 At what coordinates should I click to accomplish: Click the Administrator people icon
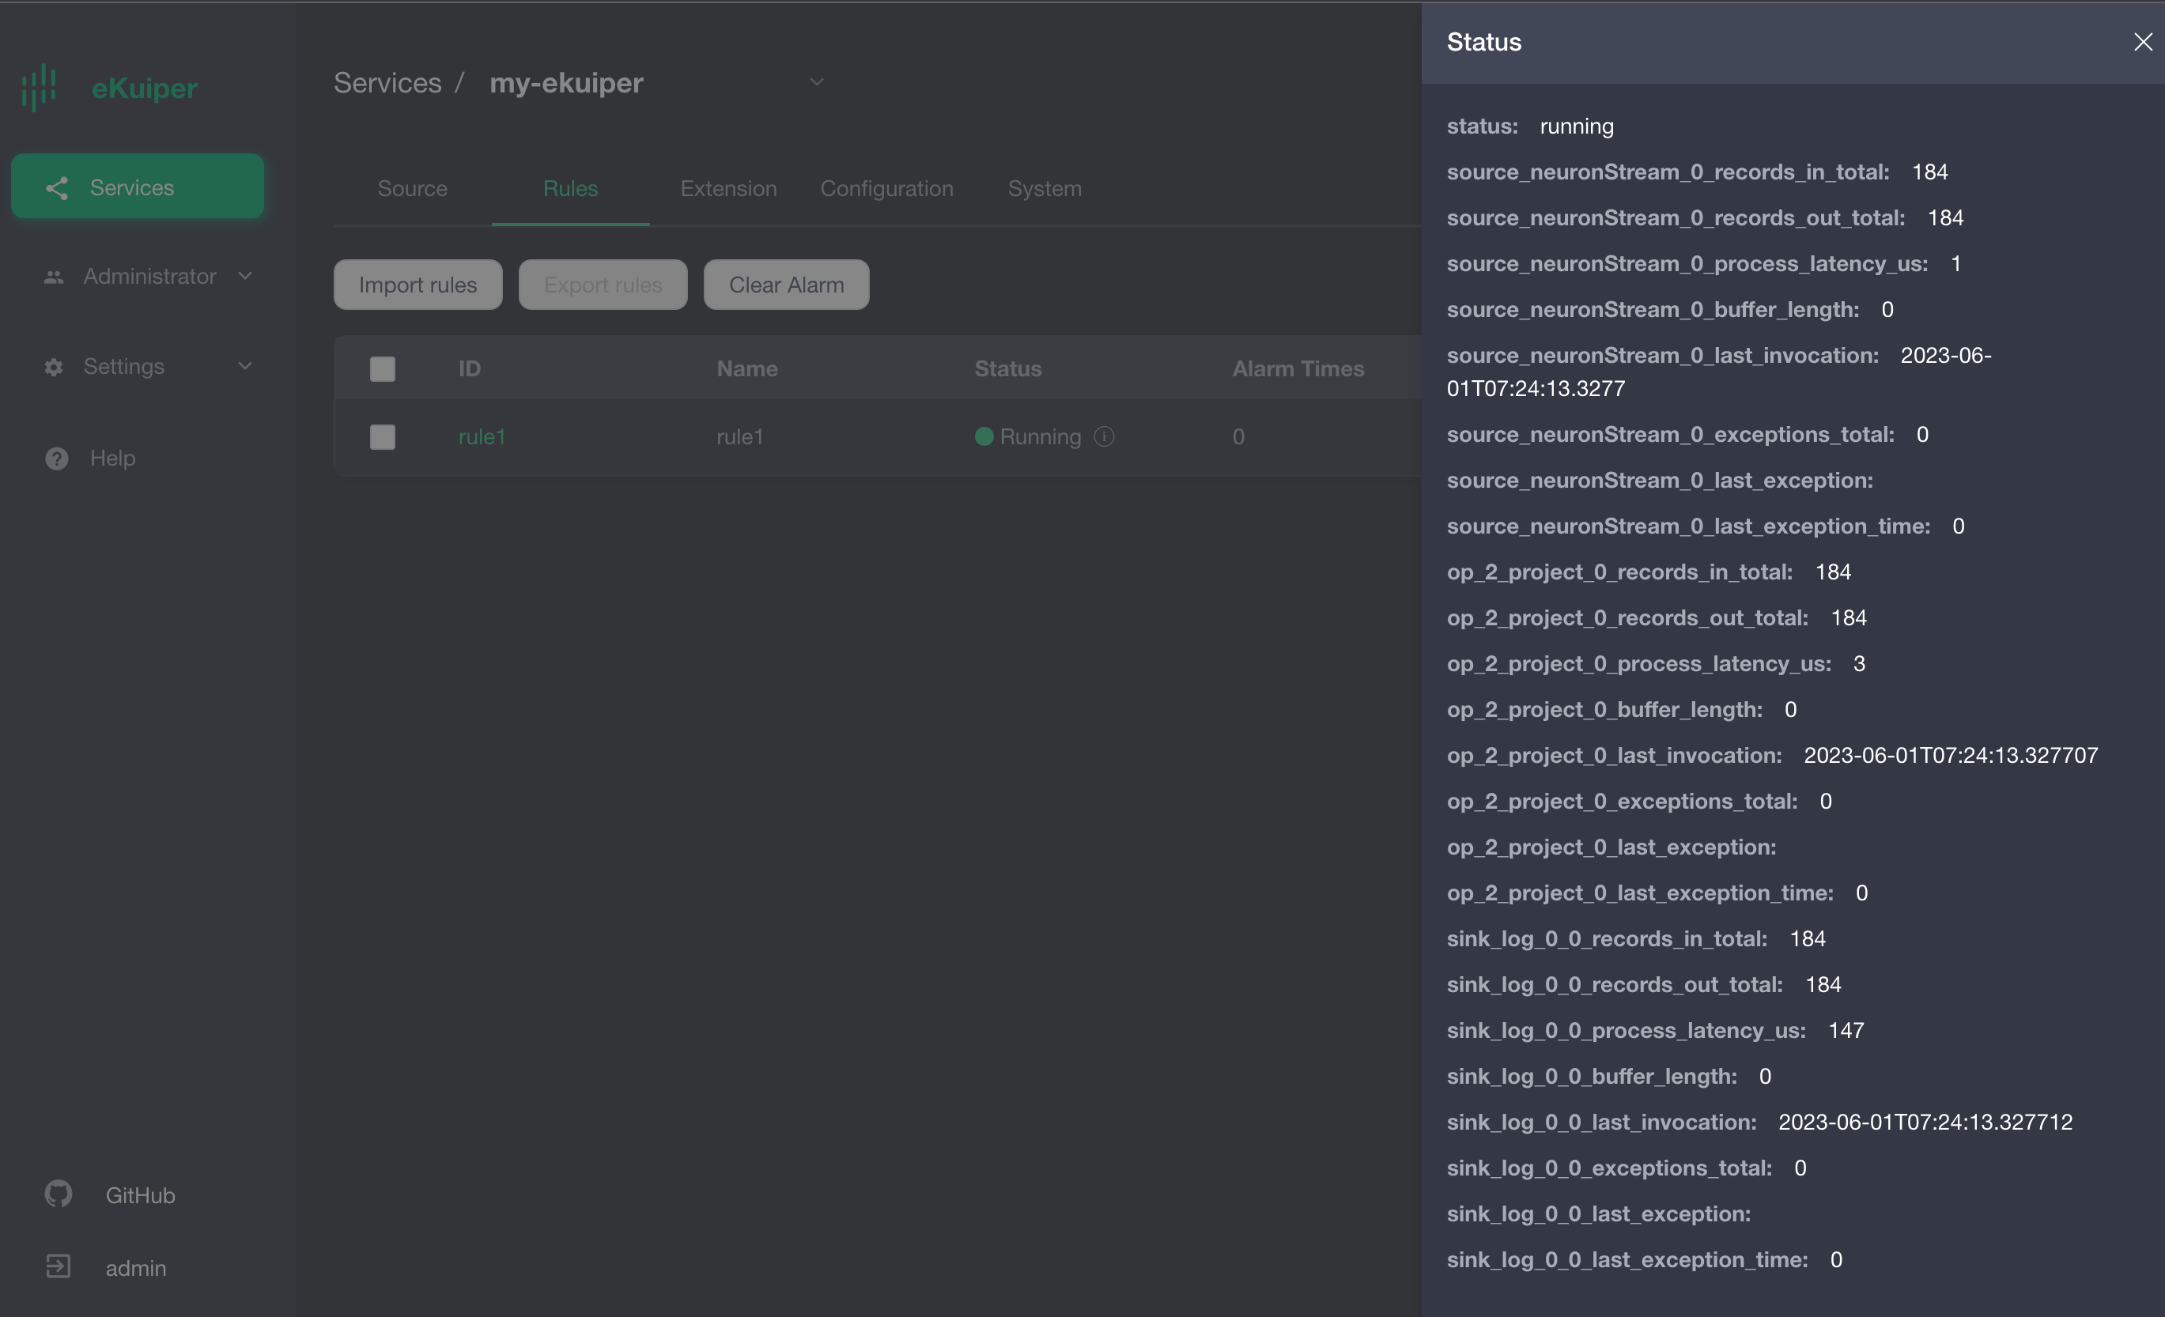[x=54, y=277]
